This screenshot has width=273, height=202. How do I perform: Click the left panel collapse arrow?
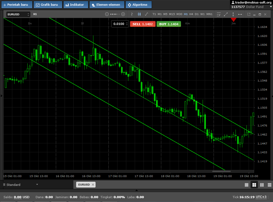click(x=1, y=96)
